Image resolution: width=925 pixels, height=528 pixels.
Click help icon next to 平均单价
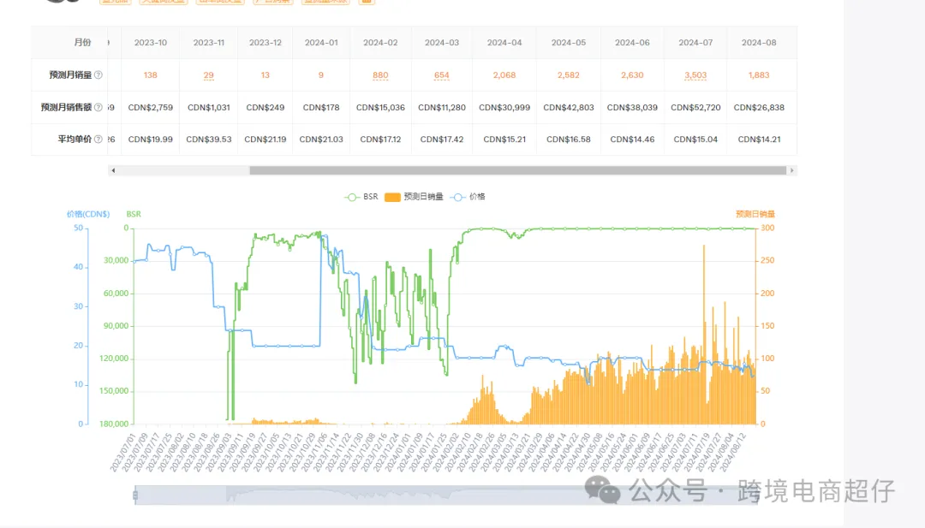[98, 139]
